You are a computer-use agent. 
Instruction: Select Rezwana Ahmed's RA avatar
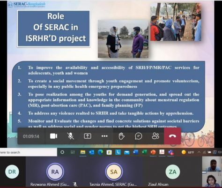(x=55, y=172)
